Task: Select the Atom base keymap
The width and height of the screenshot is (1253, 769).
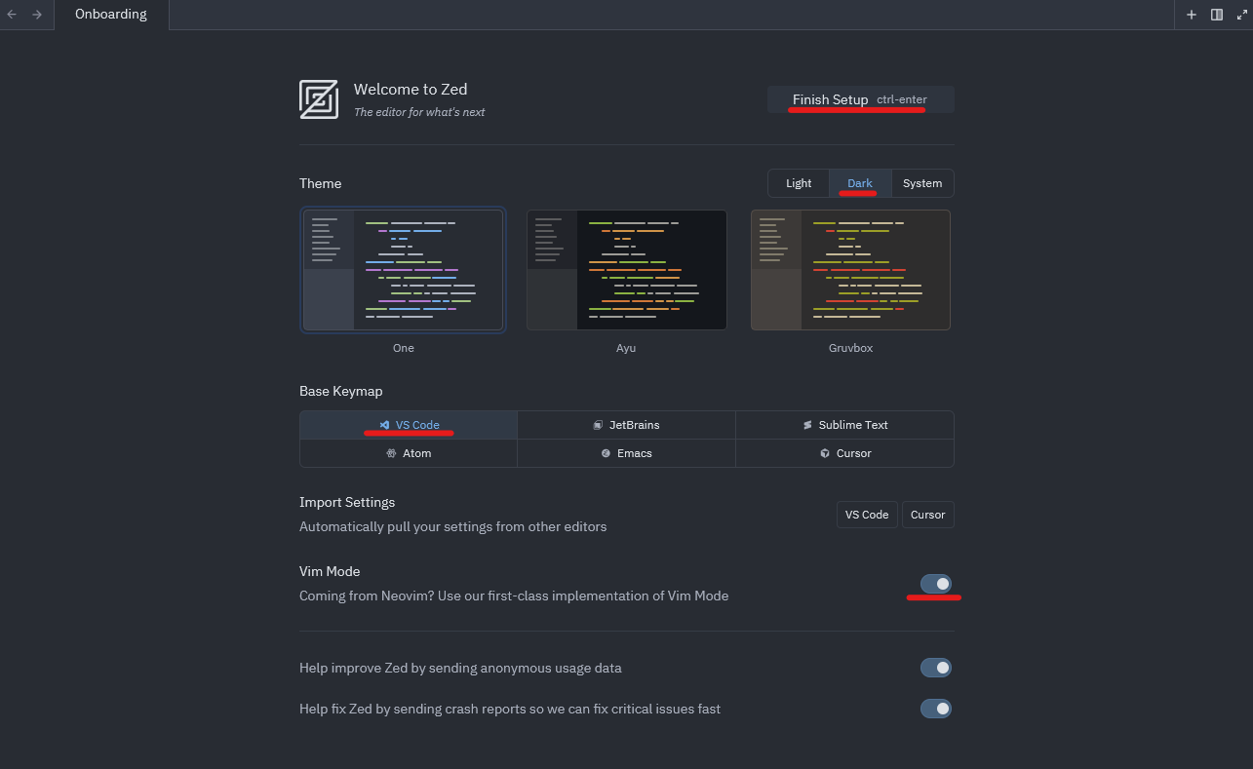Action: pyautogui.click(x=409, y=452)
